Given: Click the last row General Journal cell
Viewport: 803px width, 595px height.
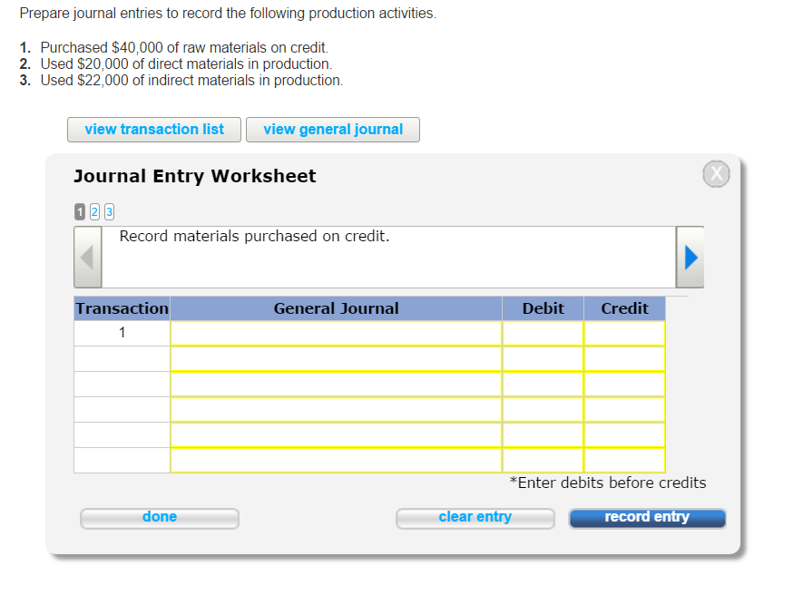Looking at the screenshot, I should pos(336,459).
